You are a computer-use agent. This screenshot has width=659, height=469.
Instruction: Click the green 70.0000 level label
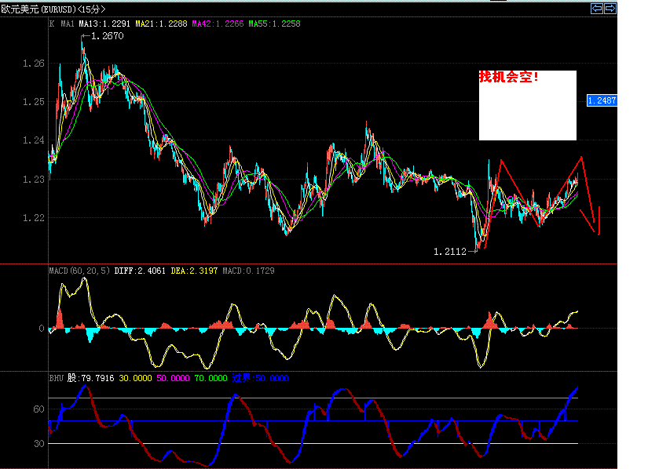click(x=211, y=378)
